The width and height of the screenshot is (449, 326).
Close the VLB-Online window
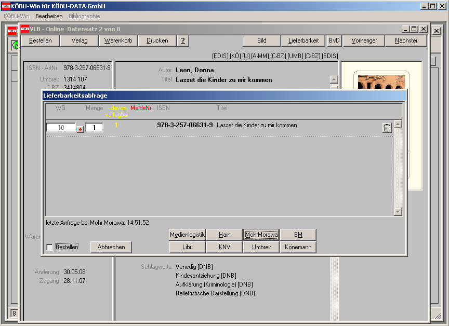(x=424, y=29)
